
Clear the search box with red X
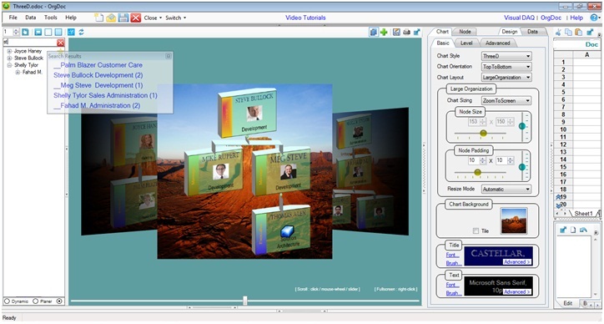point(60,43)
